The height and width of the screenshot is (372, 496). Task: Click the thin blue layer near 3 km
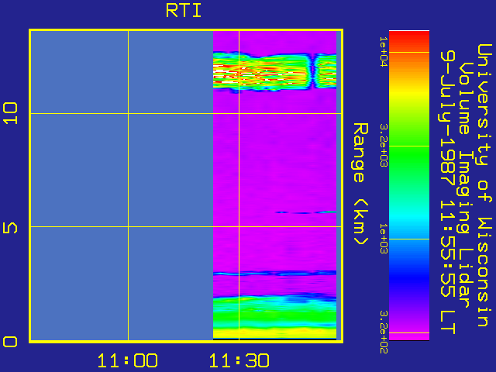tap(274, 273)
